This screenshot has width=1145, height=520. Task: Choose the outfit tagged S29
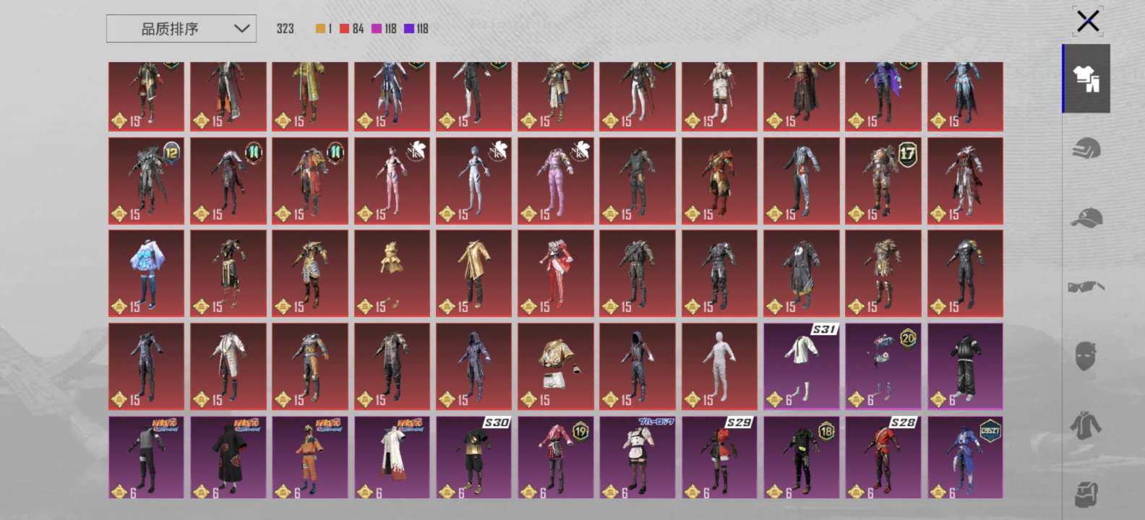pyautogui.click(x=719, y=458)
